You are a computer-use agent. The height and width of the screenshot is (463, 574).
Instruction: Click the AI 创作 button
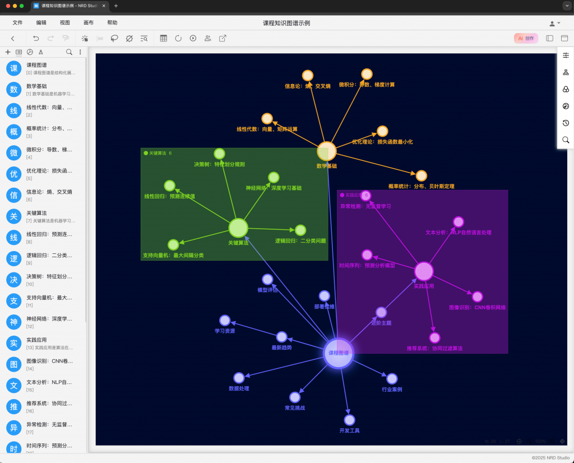click(526, 38)
